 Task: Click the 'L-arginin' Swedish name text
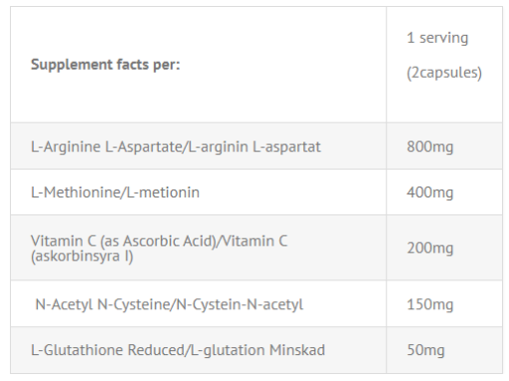(x=219, y=147)
